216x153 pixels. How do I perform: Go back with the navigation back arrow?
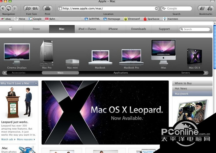point(2,8)
